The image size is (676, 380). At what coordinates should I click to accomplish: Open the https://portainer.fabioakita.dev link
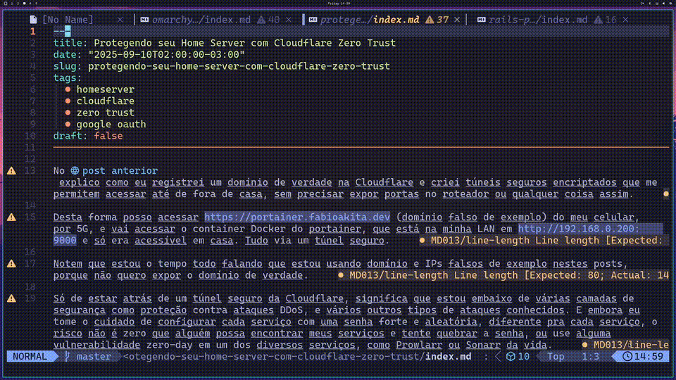297,217
